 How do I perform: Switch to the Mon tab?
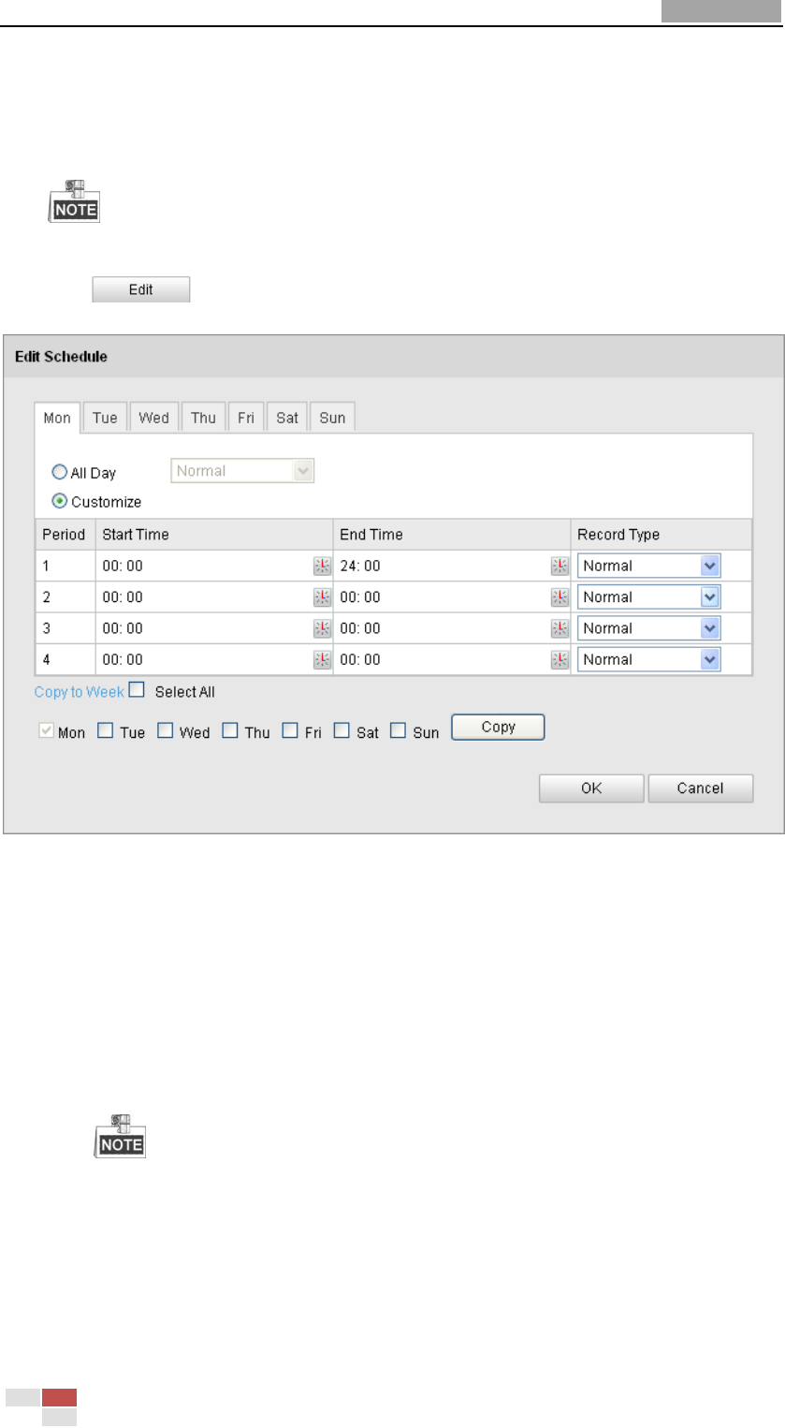pos(57,418)
